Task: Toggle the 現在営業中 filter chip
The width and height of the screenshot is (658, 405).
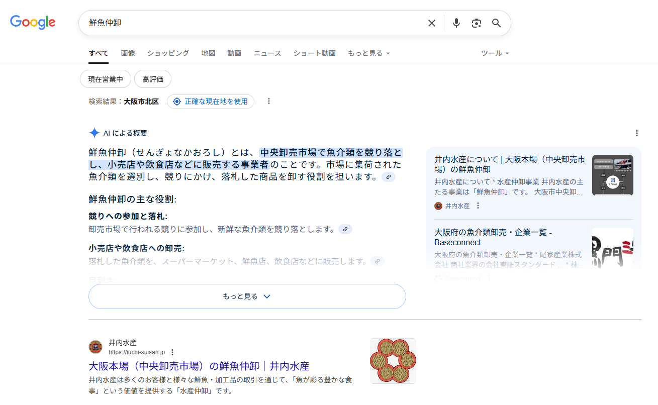Action: 106,79
